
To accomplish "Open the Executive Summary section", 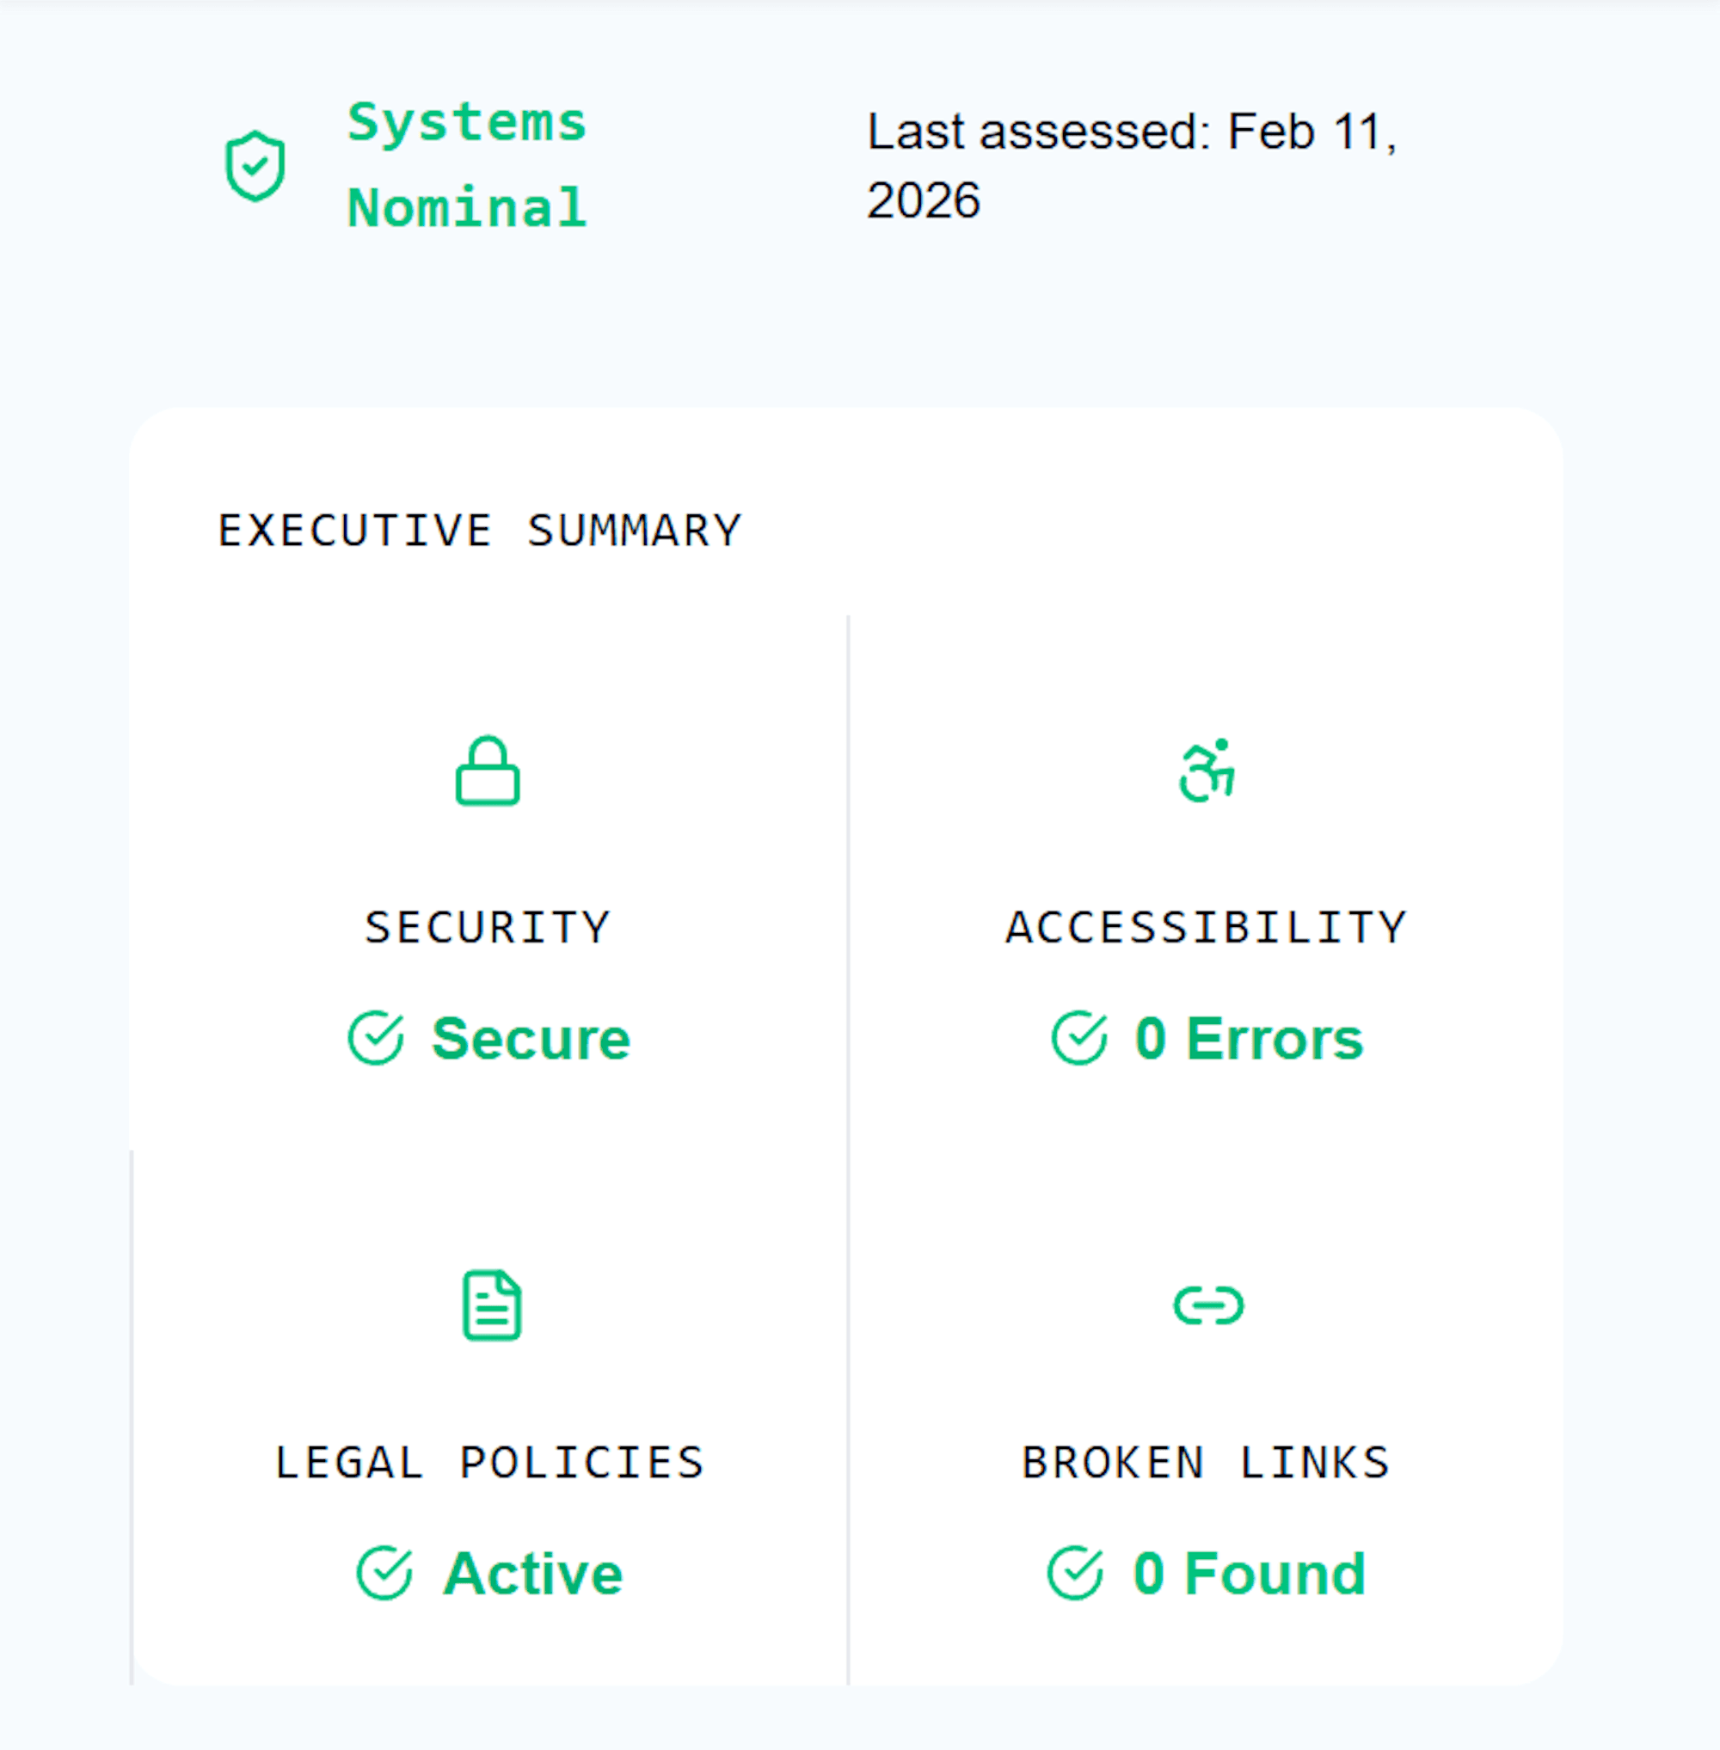I will click(x=480, y=529).
